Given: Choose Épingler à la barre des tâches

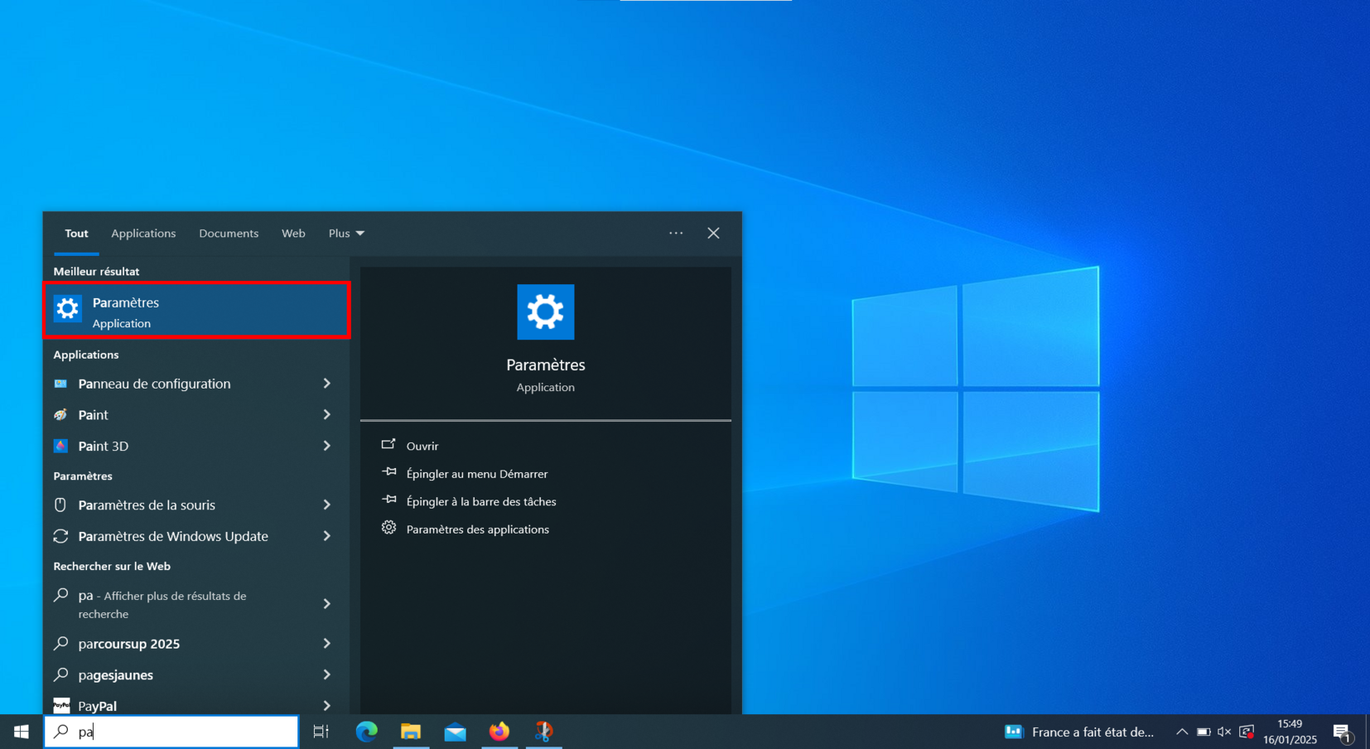Looking at the screenshot, I should 480,501.
